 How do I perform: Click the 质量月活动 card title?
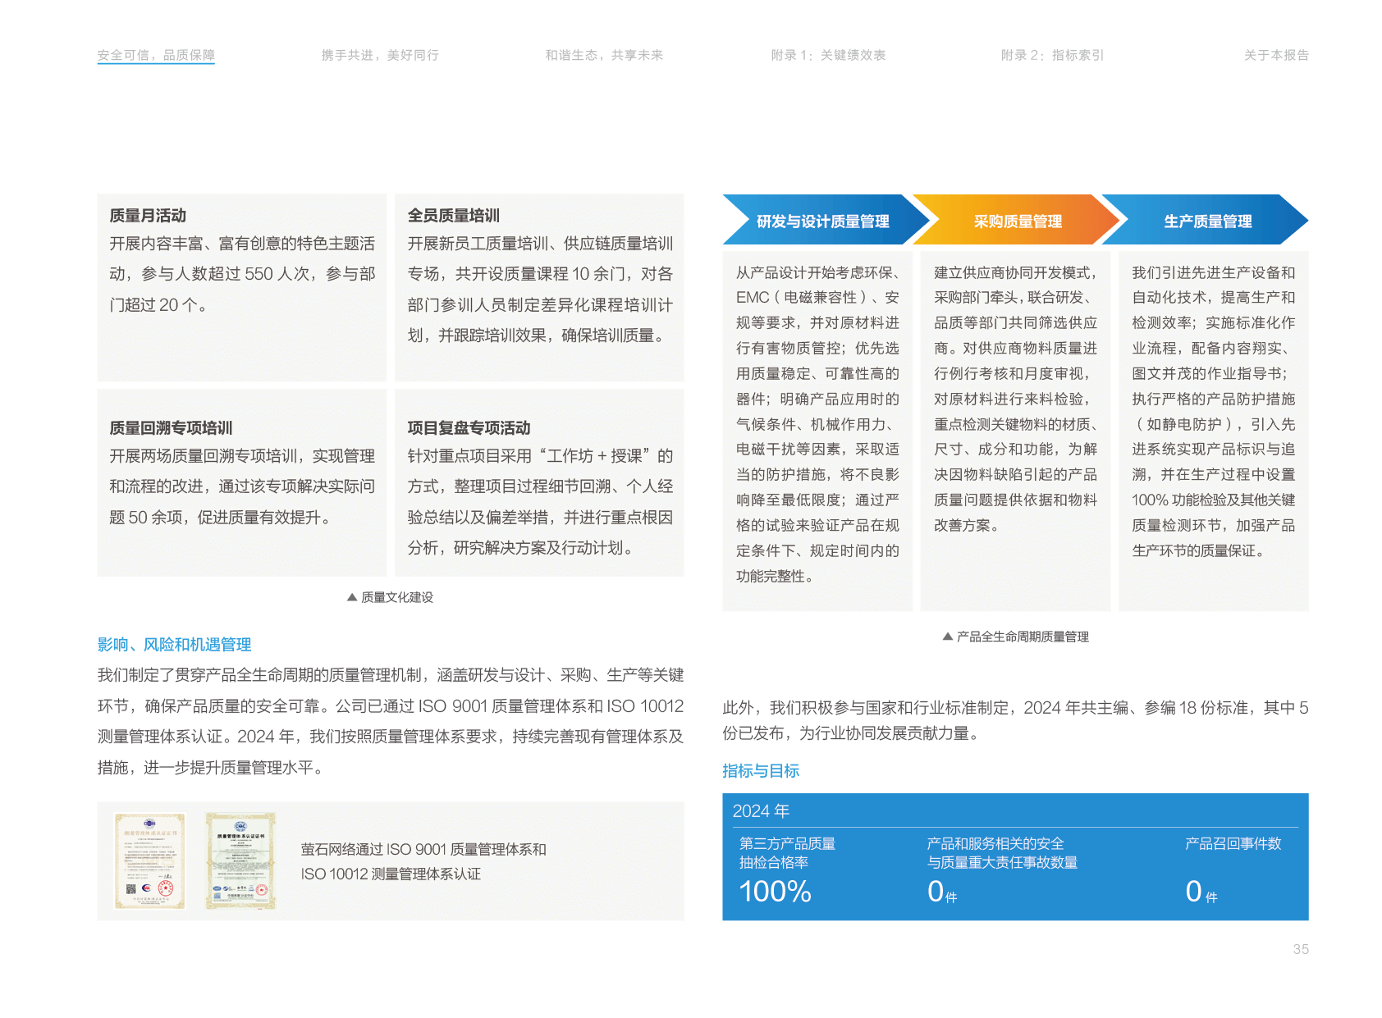(148, 216)
